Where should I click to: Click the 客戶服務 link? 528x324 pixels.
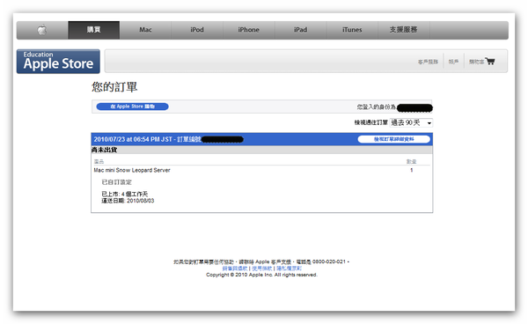coord(428,62)
